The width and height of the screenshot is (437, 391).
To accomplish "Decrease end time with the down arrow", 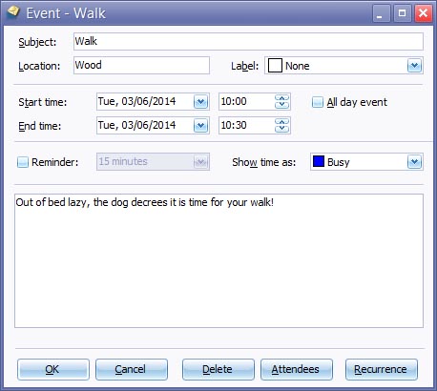I will 281,129.
